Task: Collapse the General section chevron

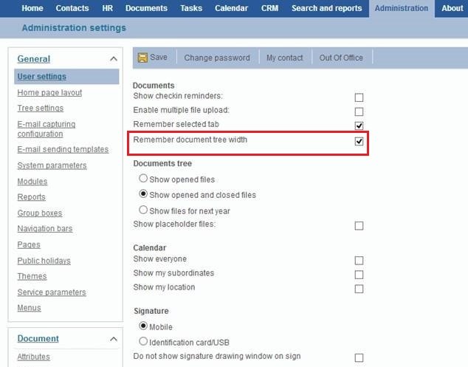Action: (113, 59)
